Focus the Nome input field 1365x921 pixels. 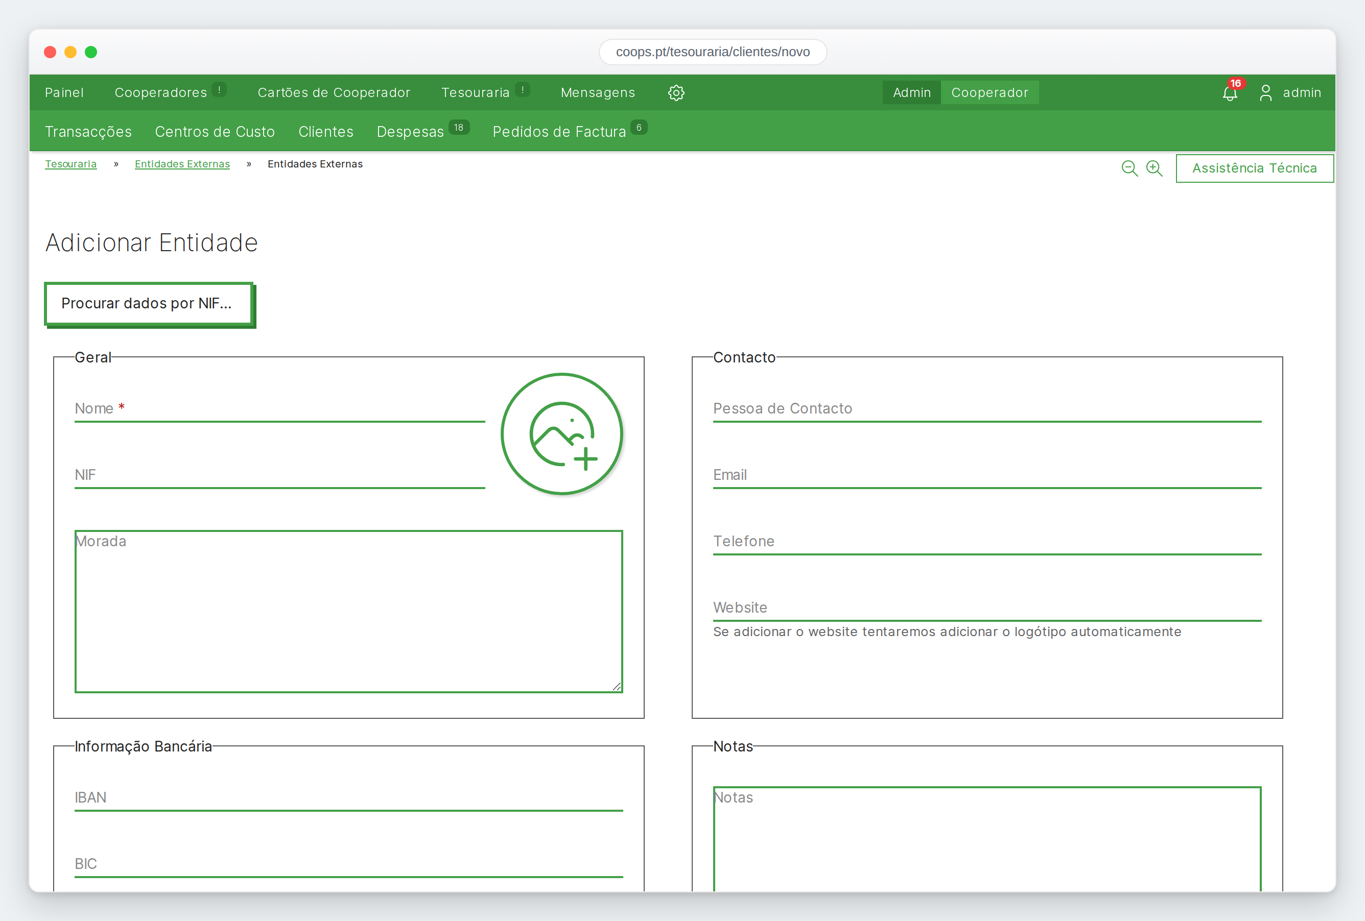279,408
